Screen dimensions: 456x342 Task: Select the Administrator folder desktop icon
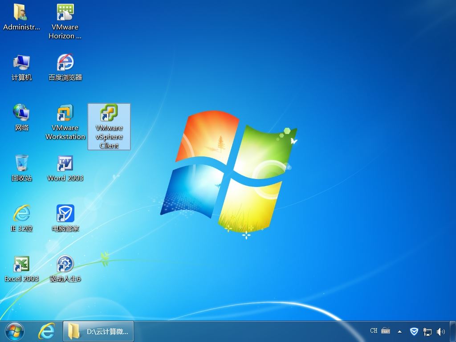[21, 17]
